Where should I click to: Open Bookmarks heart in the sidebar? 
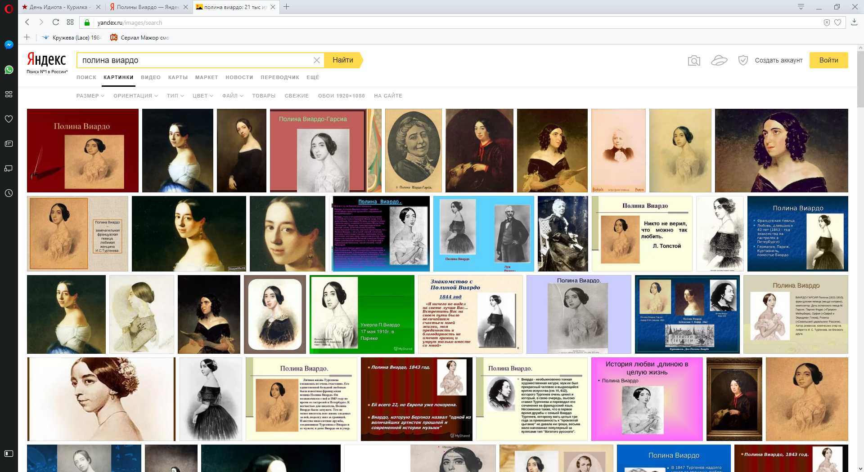(x=9, y=119)
